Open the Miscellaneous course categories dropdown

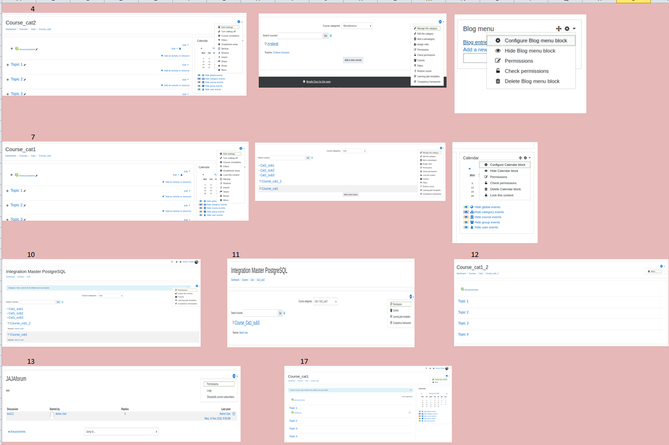356,26
